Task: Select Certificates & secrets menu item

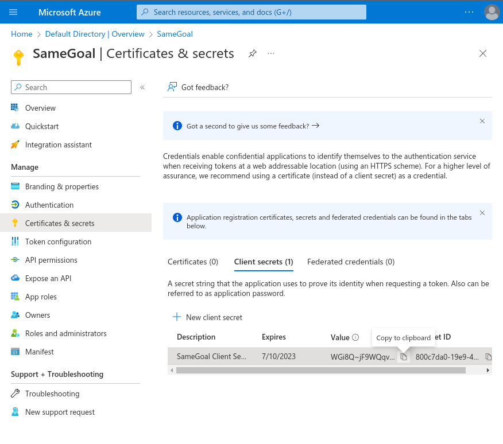Action: coord(76,223)
